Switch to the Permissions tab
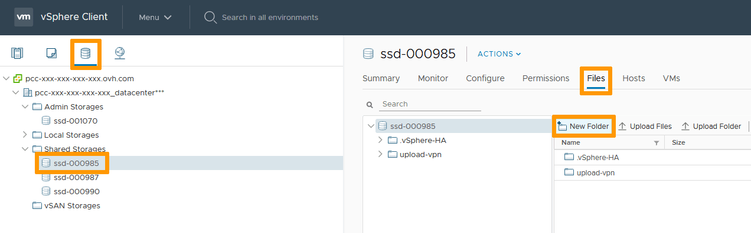This screenshot has height=233, width=751. tap(546, 78)
